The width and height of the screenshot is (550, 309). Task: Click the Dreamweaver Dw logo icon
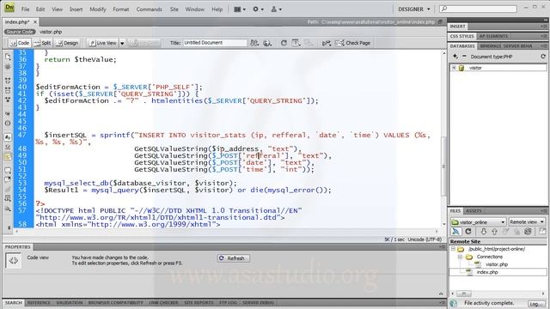(9, 8)
